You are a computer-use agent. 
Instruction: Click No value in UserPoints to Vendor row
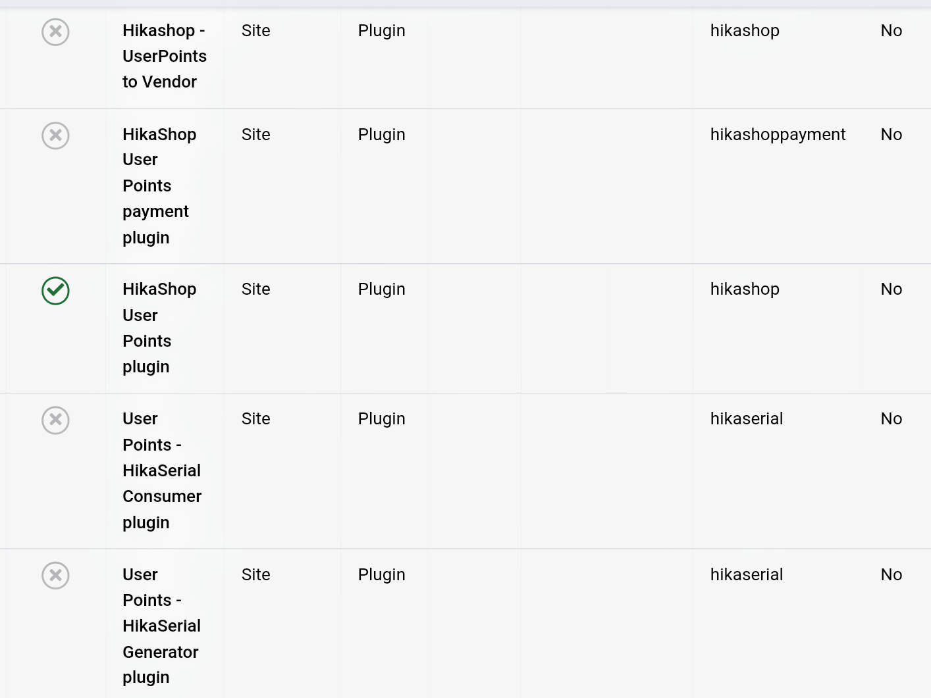[891, 31]
